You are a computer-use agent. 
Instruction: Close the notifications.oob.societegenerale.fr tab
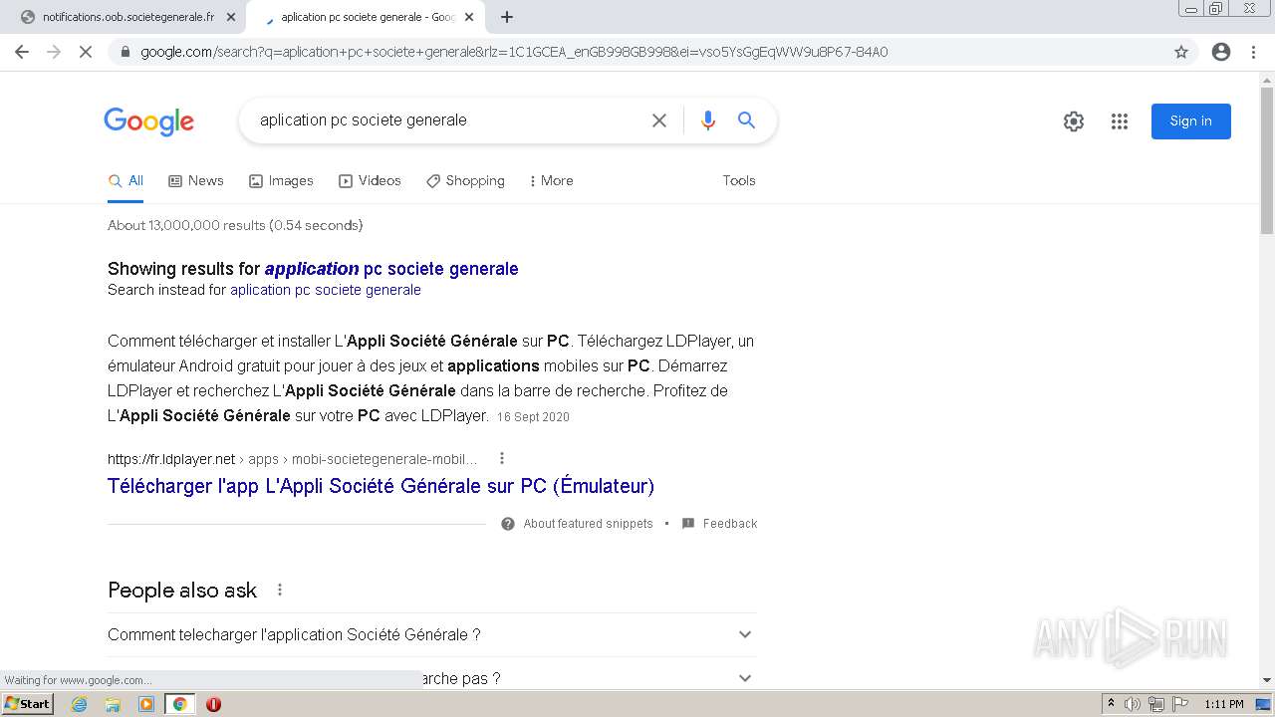point(231,17)
